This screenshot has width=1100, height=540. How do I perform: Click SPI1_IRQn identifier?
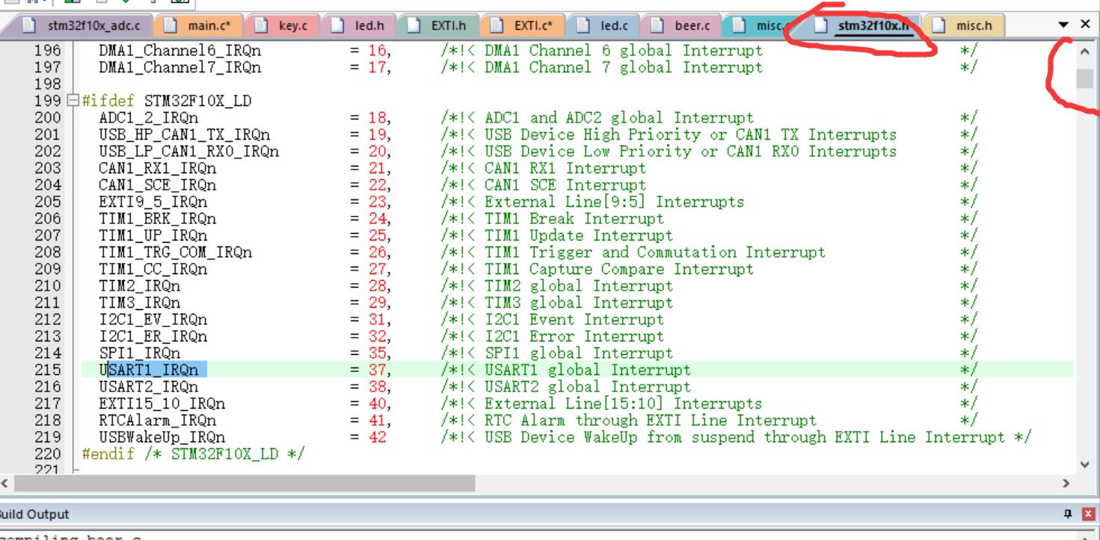tap(140, 353)
